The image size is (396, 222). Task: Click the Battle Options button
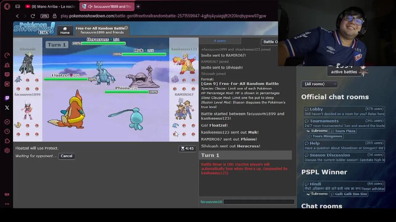pos(270,42)
